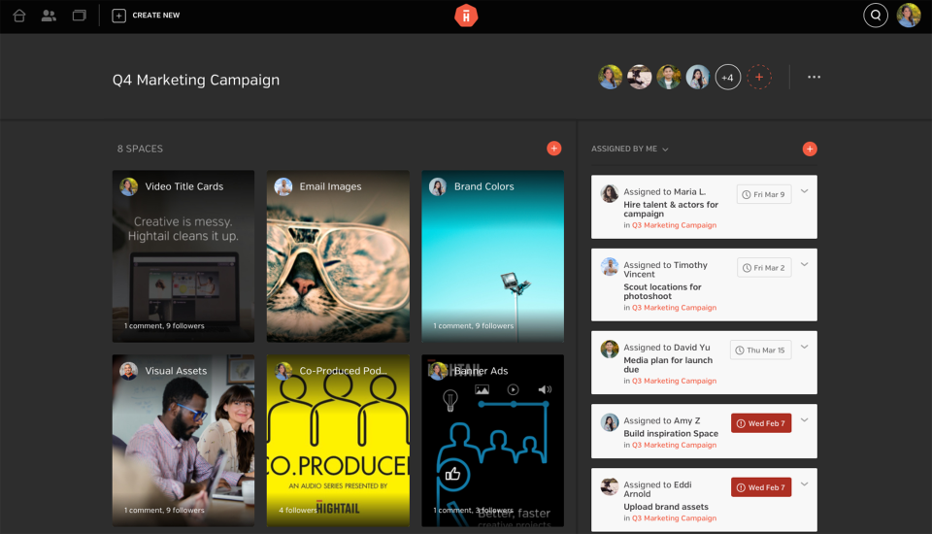
Task: Open the Email Images space
Action: tap(338, 256)
